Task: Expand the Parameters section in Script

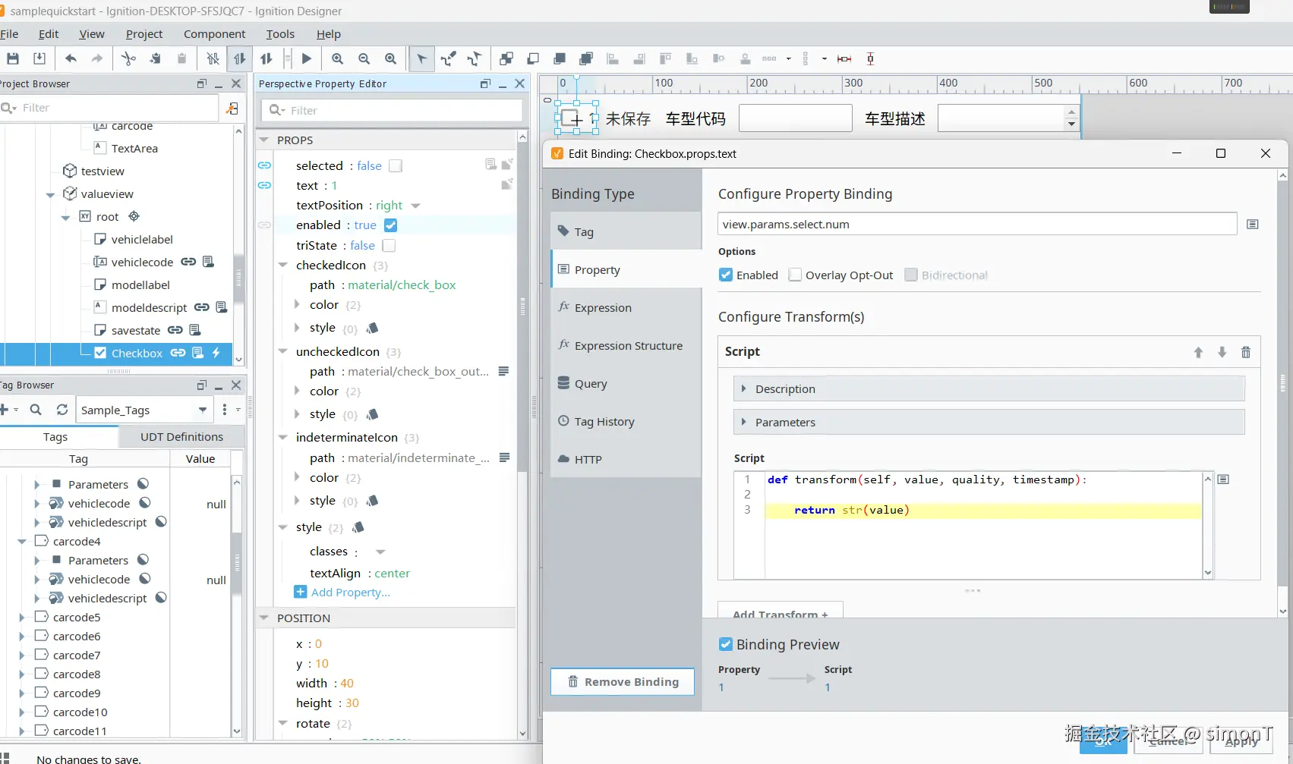Action: point(989,422)
